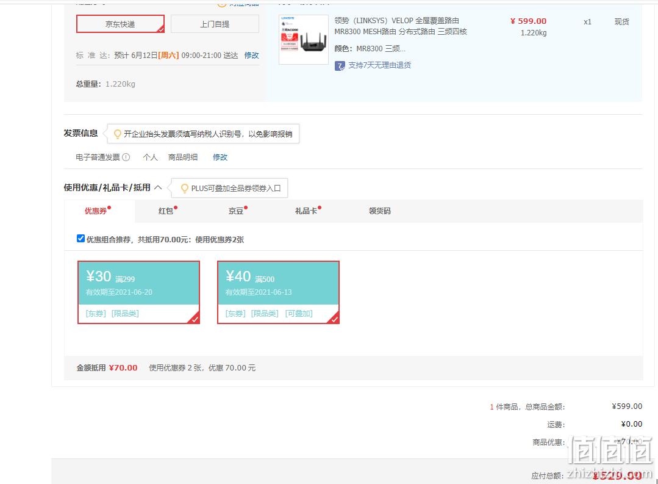Click the [限品类] tag on ¥30 coupon

pyautogui.click(x=125, y=314)
